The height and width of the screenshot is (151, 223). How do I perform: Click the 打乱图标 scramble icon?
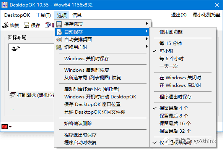coord(12,95)
